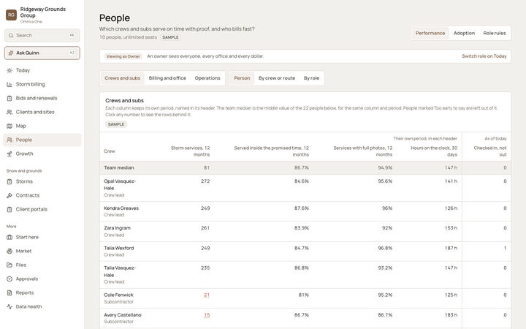The width and height of the screenshot is (526, 329).
Task: Click the Cole Fenwick name cell
Action: [x=118, y=295]
